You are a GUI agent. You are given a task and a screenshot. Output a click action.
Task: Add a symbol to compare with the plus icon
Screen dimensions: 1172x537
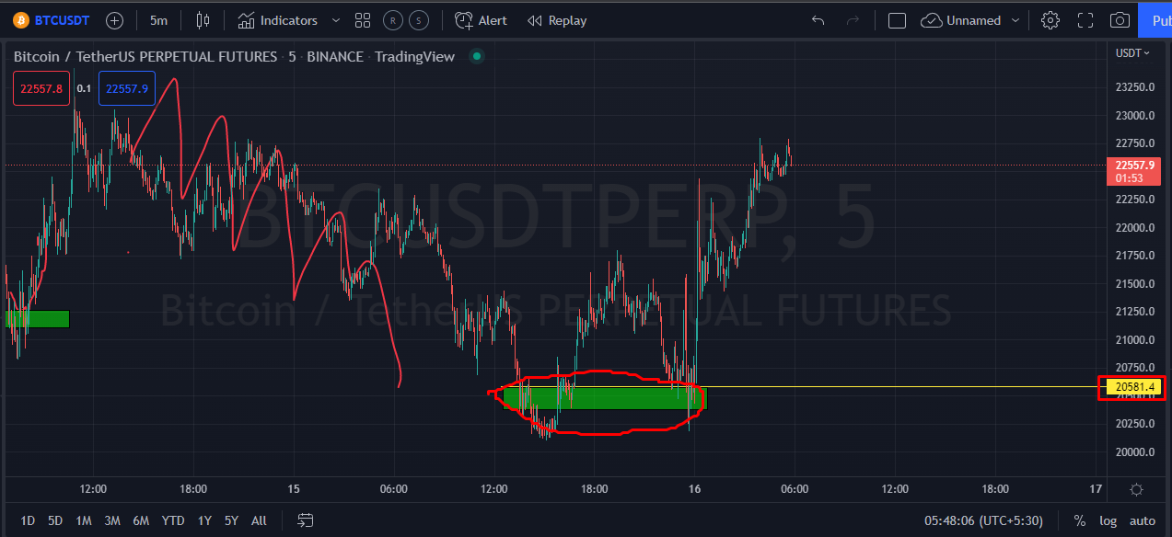click(x=114, y=20)
